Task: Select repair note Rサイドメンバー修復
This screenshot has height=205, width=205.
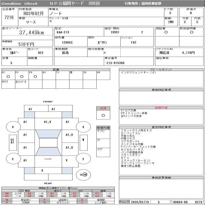Action: [134, 113]
